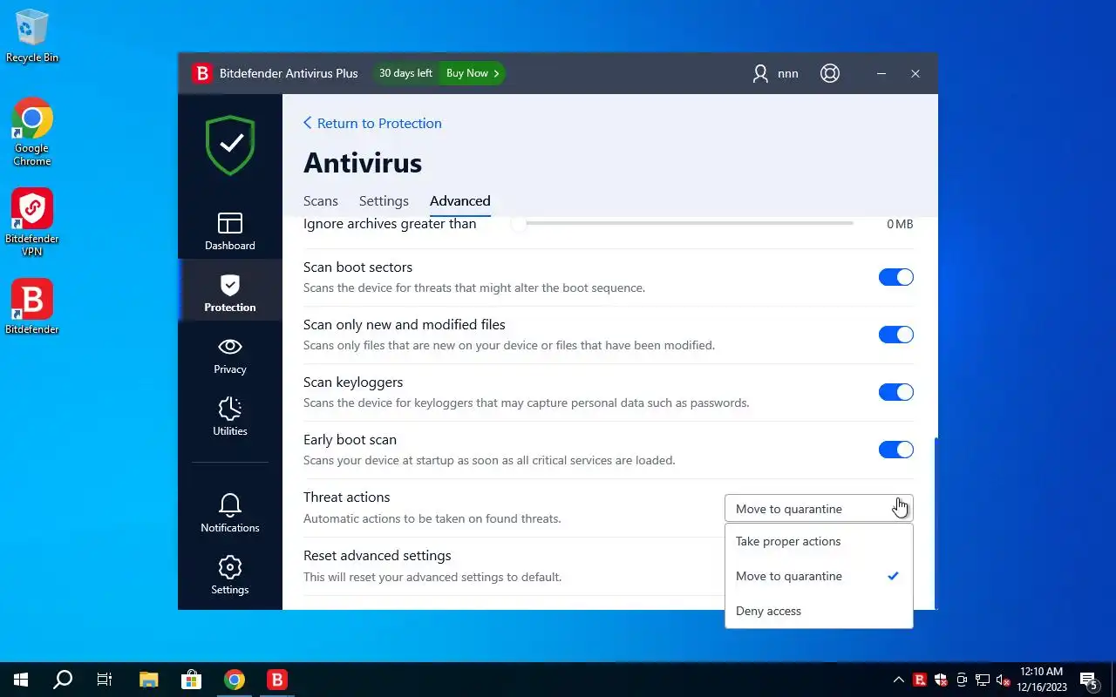Viewport: 1116px width, 697px height.
Task: Open Settings gear in sidebar
Action: tap(230, 575)
